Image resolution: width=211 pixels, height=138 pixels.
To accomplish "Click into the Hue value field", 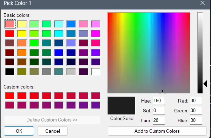I will [x=159, y=100].
